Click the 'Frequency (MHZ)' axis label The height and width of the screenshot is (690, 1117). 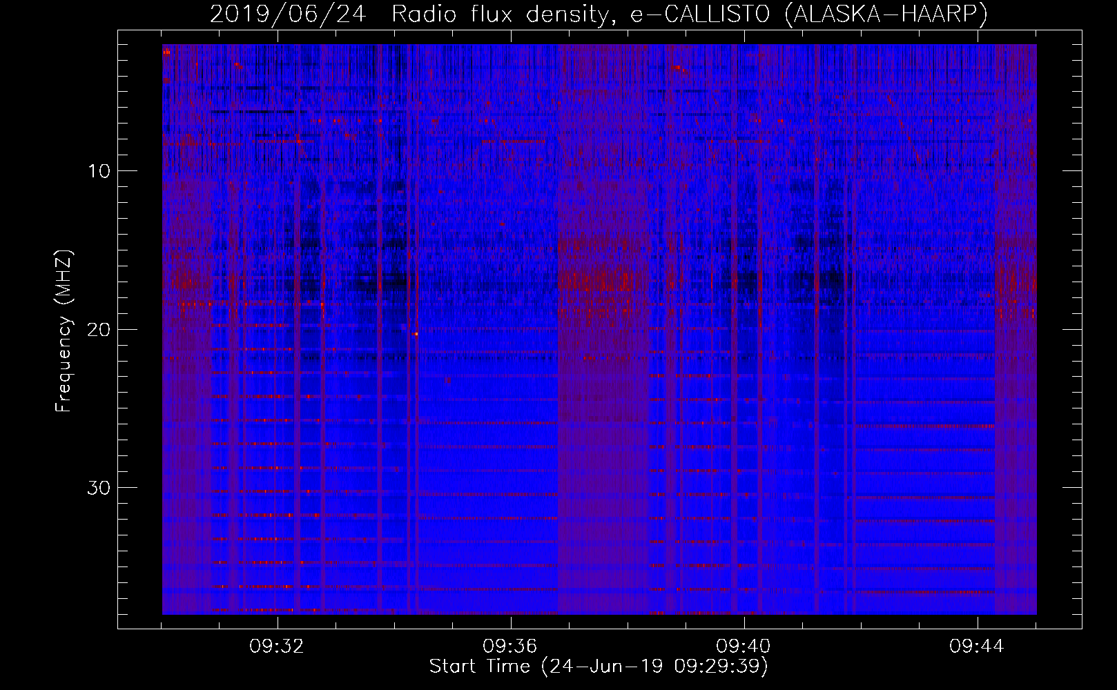pyautogui.click(x=64, y=331)
